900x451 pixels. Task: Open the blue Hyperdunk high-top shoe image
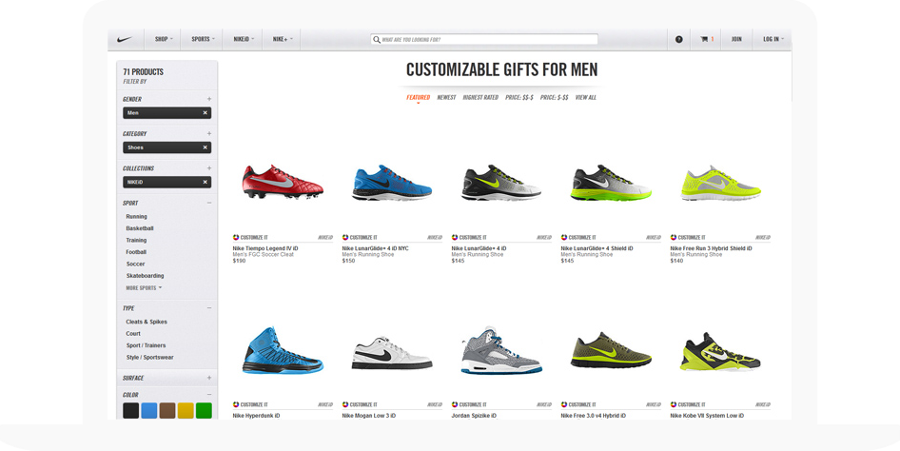283,350
